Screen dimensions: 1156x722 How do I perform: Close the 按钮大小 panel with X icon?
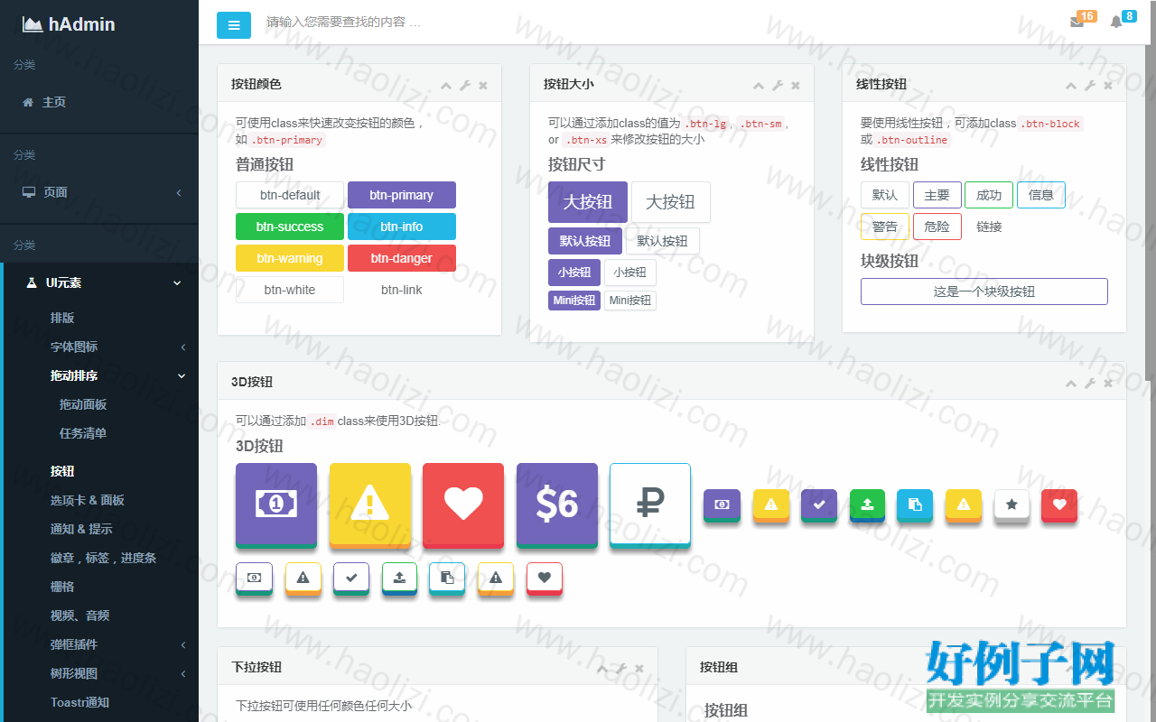[796, 85]
